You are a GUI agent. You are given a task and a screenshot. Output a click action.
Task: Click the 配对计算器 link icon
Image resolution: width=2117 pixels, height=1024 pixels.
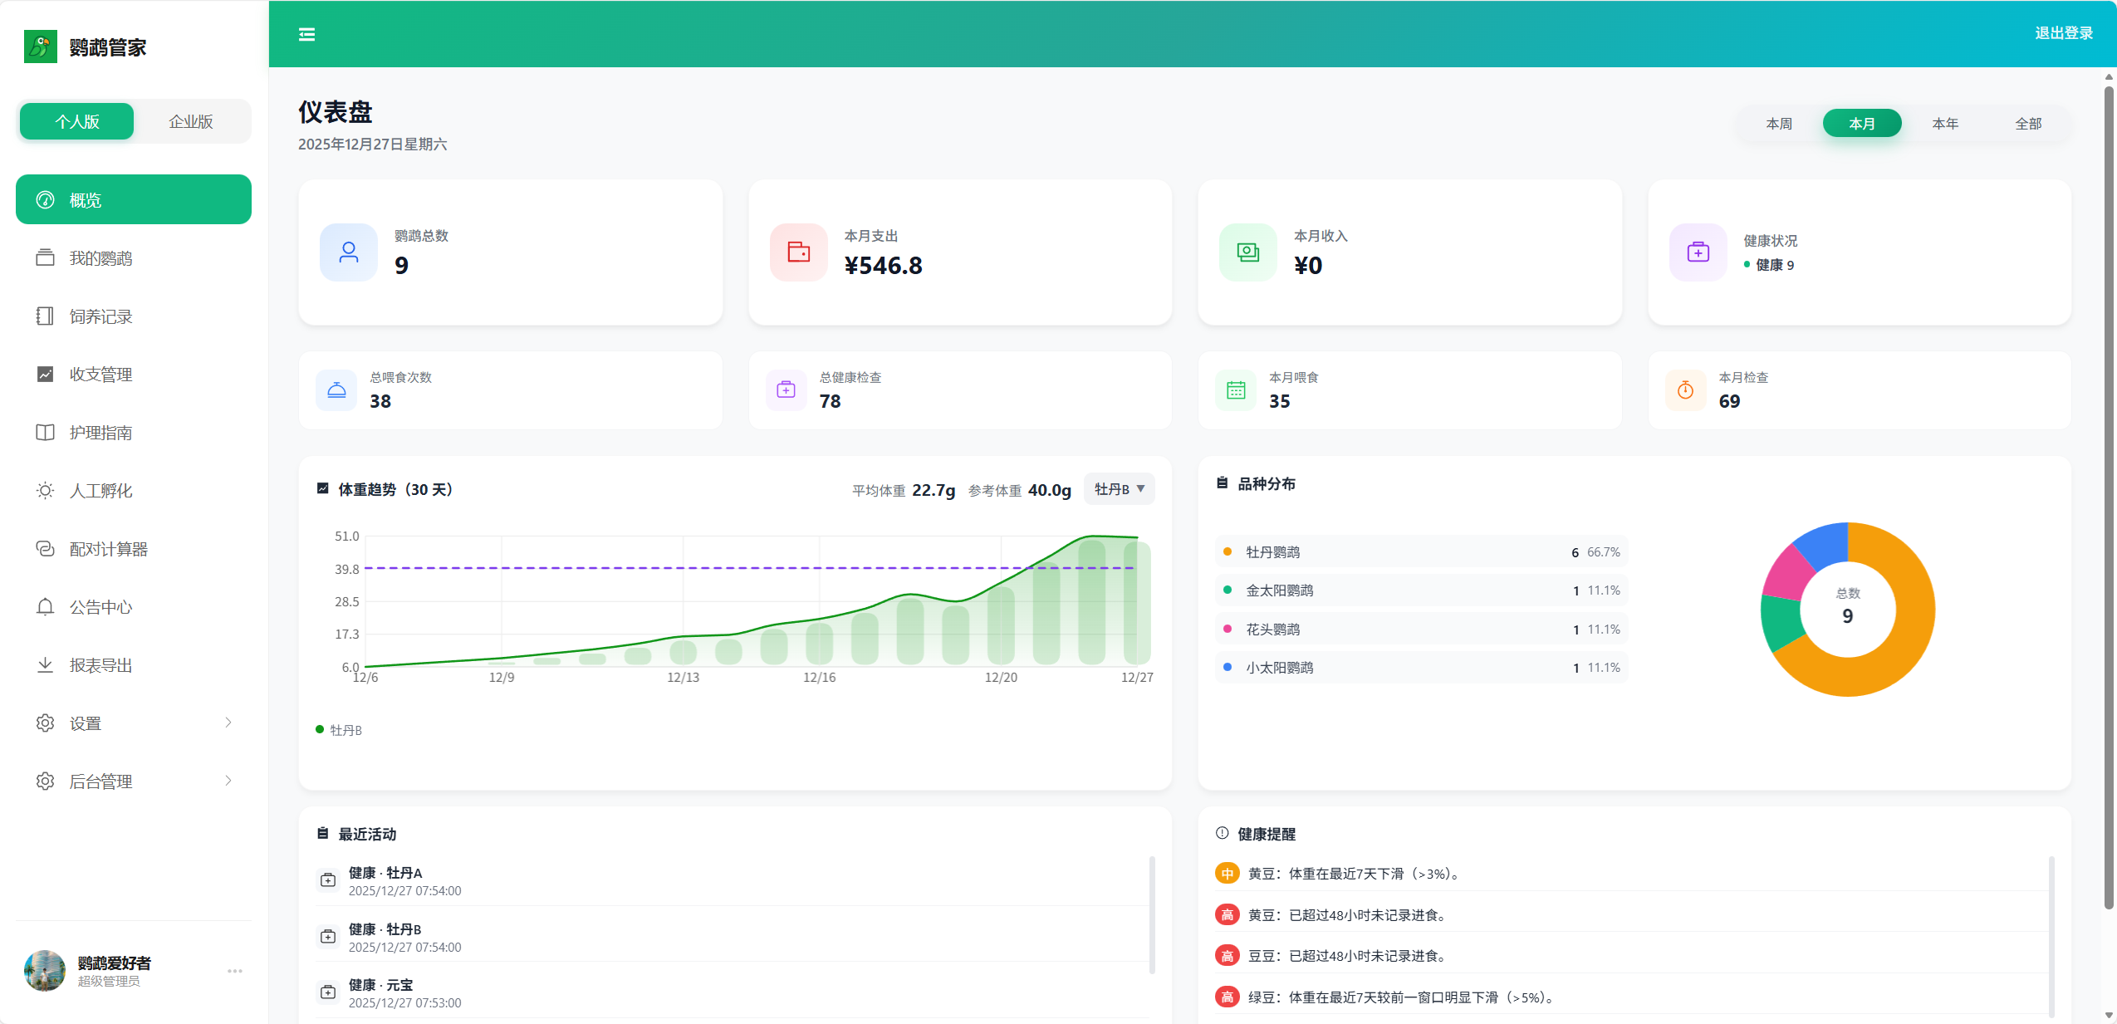(x=45, y=549)
